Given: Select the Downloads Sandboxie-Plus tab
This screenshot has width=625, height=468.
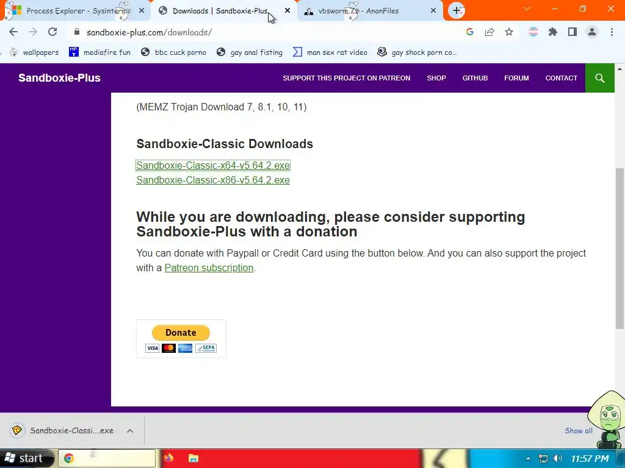Looking at the screenshot, I should (x=223, y=11).
